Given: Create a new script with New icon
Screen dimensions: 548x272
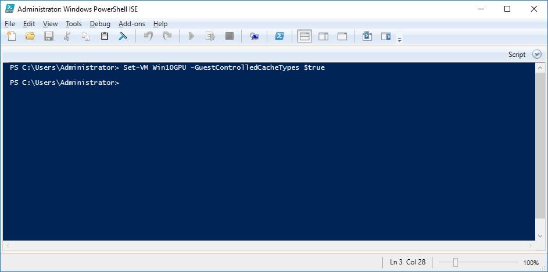Looking at the screenshot, I should 12,36.
